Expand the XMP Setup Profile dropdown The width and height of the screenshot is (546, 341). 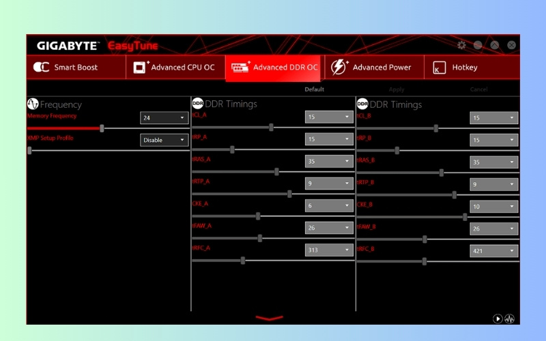164,140
